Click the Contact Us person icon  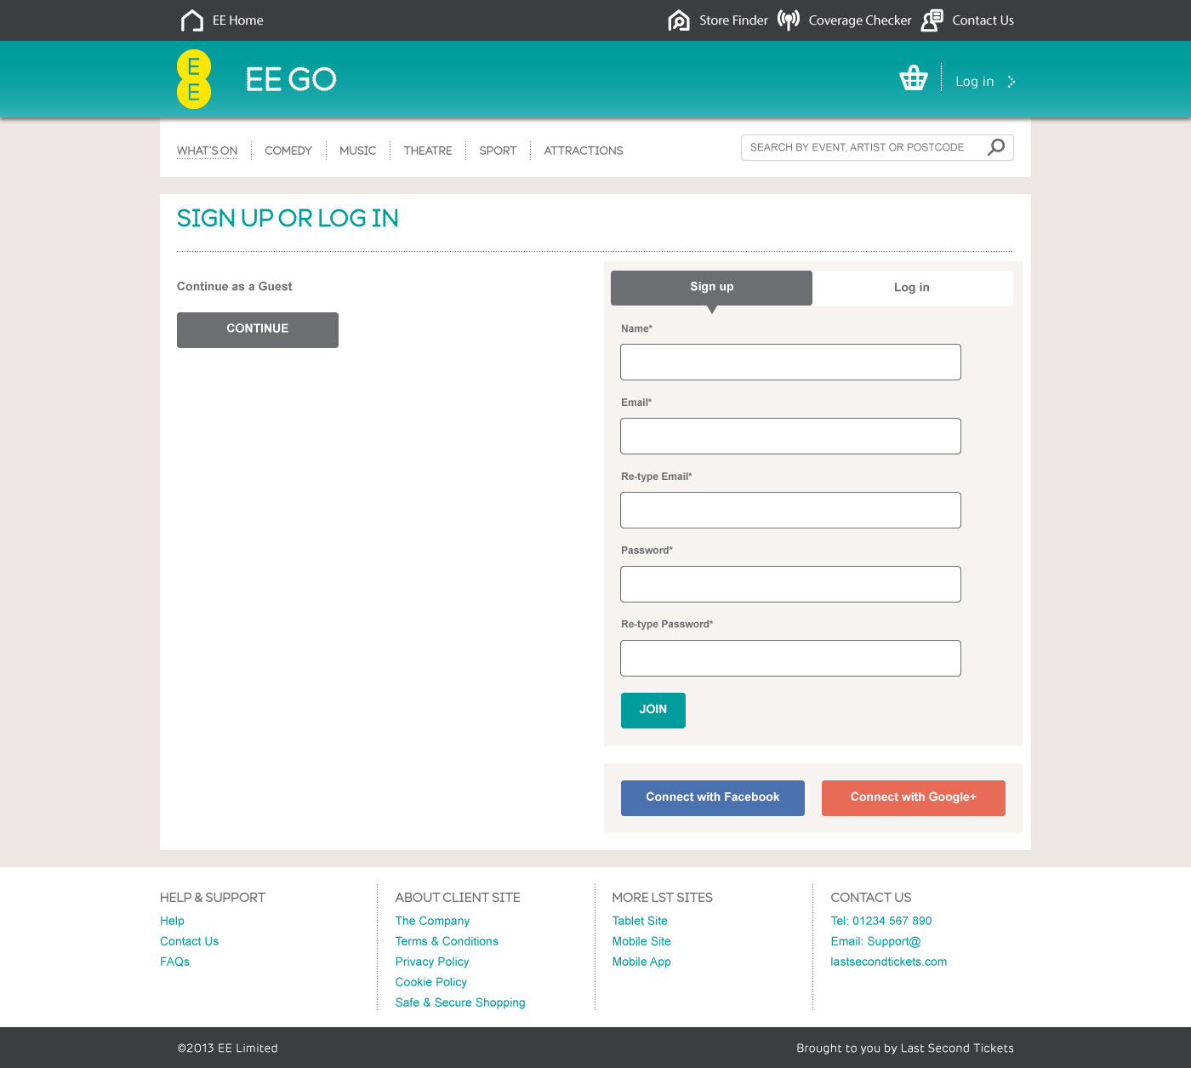click(x=932, y=20)
